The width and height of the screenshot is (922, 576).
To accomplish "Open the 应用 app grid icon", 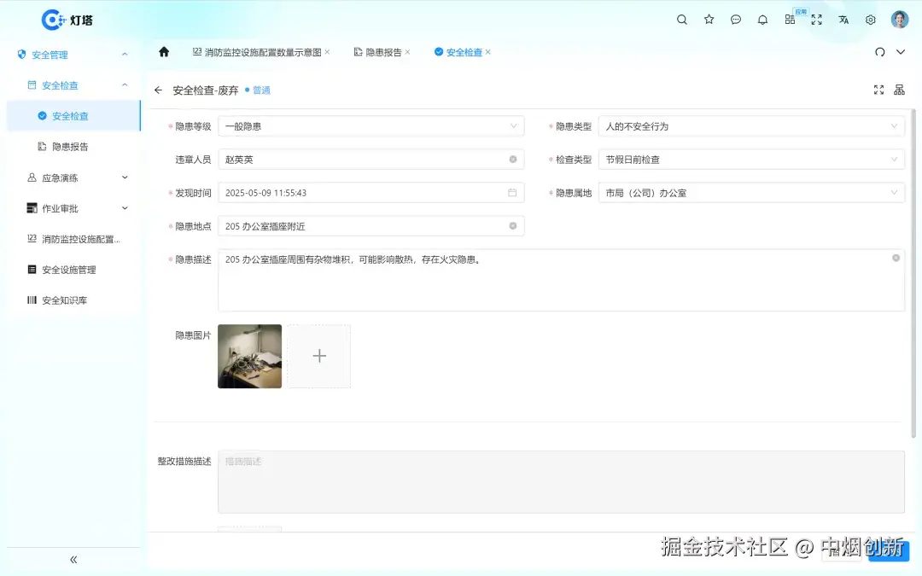I will pyautogui.click(x=790, y=20).
